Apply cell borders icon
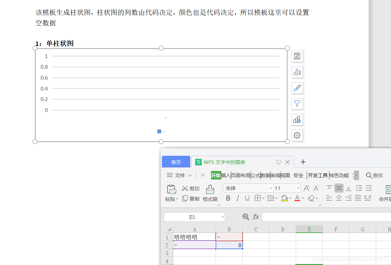391x265 pixels. [257, 198]
